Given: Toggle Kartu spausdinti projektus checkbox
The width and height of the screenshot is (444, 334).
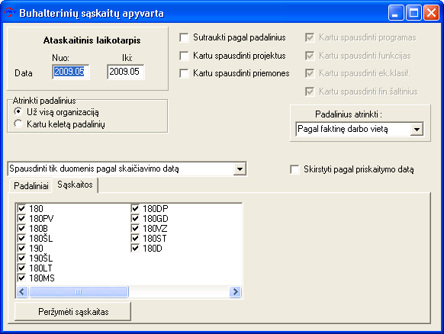Looking at the screenshot, I should (184, 56).
